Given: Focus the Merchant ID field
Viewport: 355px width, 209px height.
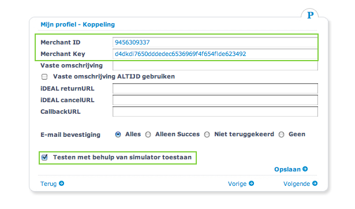Looking at the screenshot, I should 215,42.
